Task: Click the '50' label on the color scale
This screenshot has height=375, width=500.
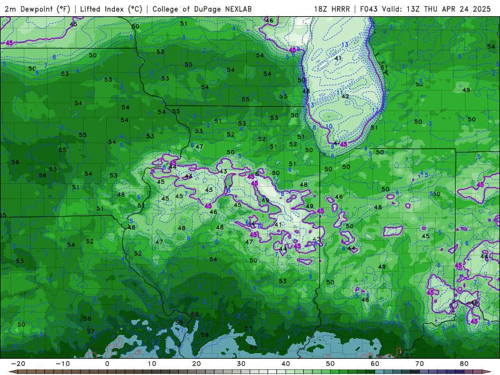Action: 331,364
